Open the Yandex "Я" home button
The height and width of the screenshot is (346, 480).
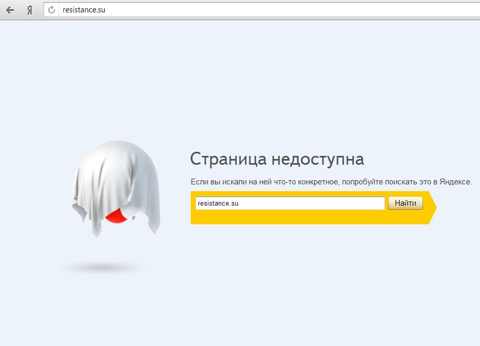[30, 10]
